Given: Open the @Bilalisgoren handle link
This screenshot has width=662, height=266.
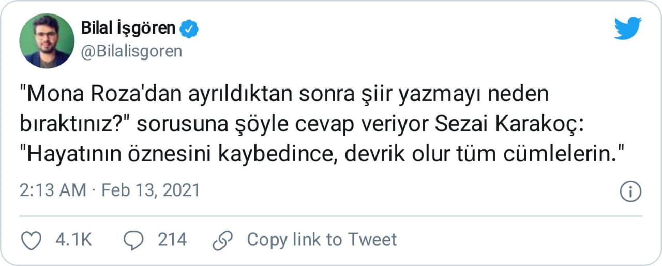Looking at the screenshot, I should [132, 51].
